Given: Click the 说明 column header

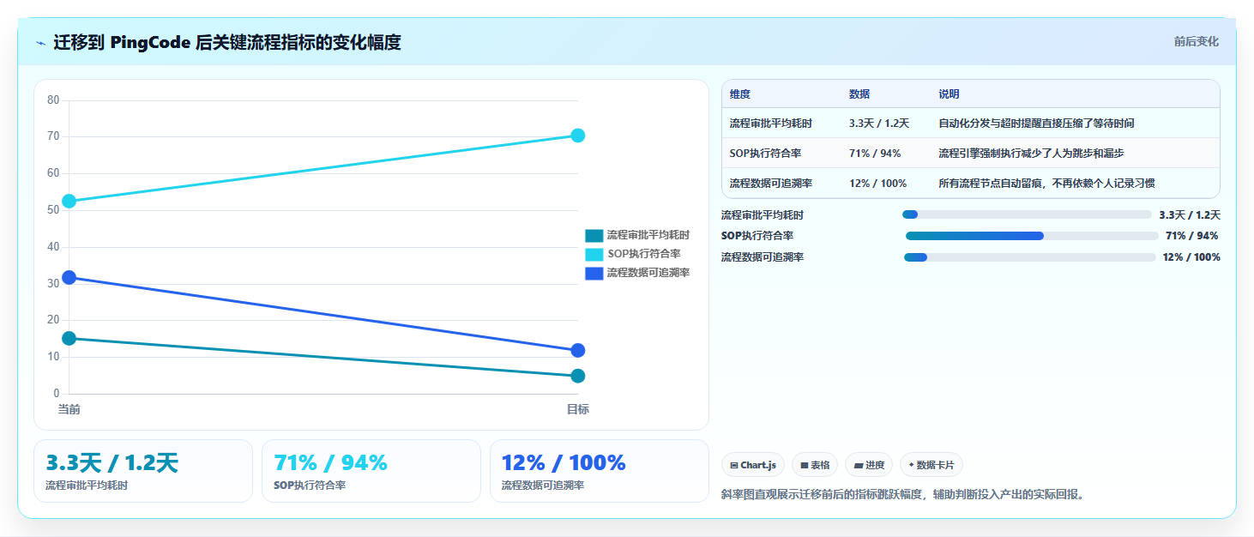Looking at the screenshot, I should click(x=949, y=94).
